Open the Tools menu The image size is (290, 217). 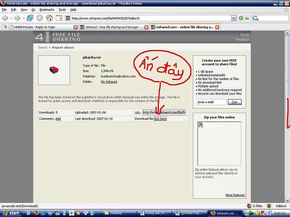tap(62, 10)
